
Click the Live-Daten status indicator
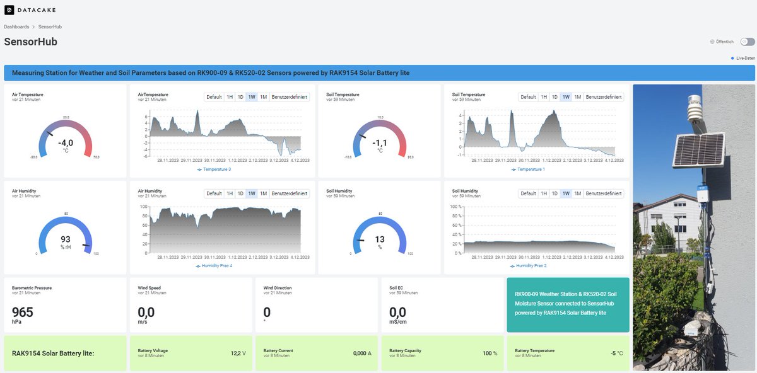(743, 58)
